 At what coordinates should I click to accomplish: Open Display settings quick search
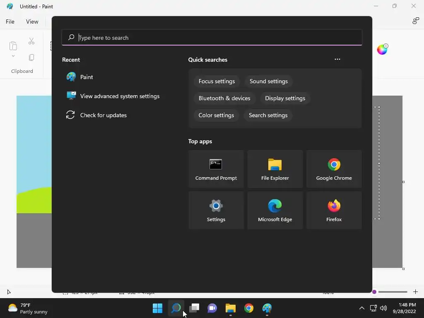point(285,98)
